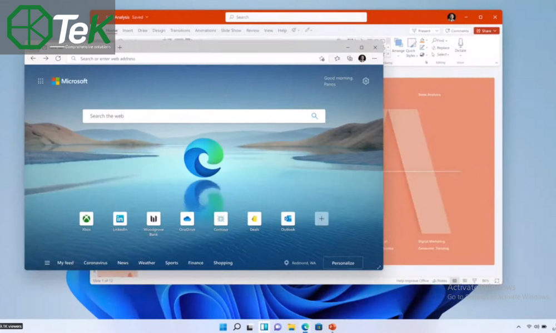The image size is (556, 333).
Task: Open Quick Styles in PowerPoint ribbon
Action: [x=411, y=47]
